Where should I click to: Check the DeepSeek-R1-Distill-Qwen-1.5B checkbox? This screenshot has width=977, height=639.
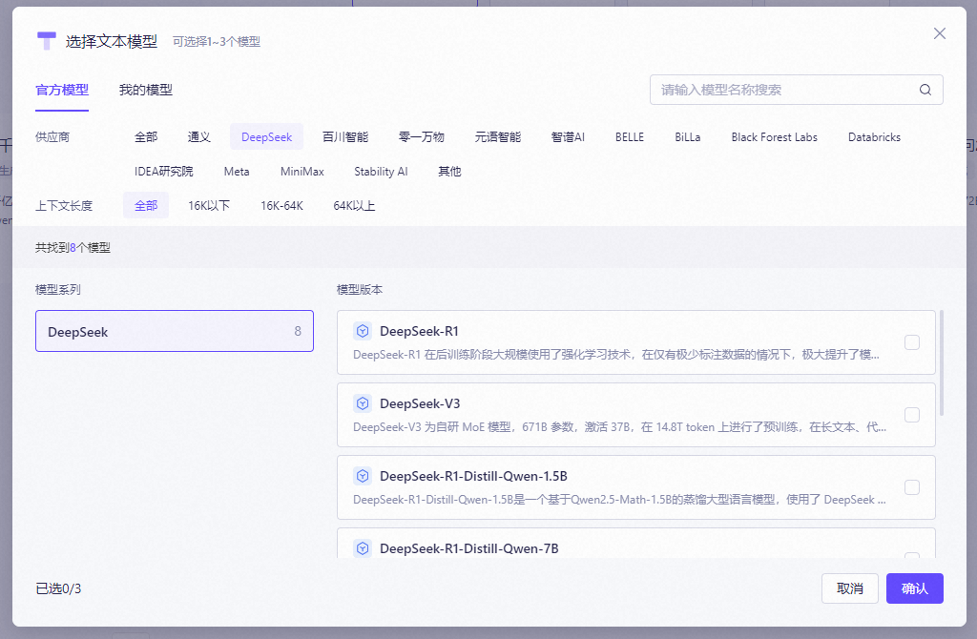click(911, 487)
